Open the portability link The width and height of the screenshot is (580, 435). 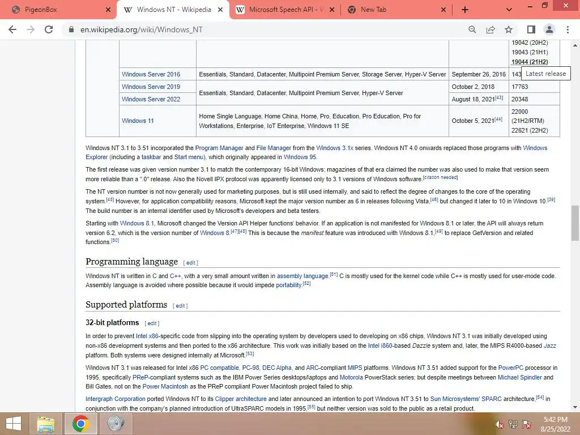click(289, 285)
